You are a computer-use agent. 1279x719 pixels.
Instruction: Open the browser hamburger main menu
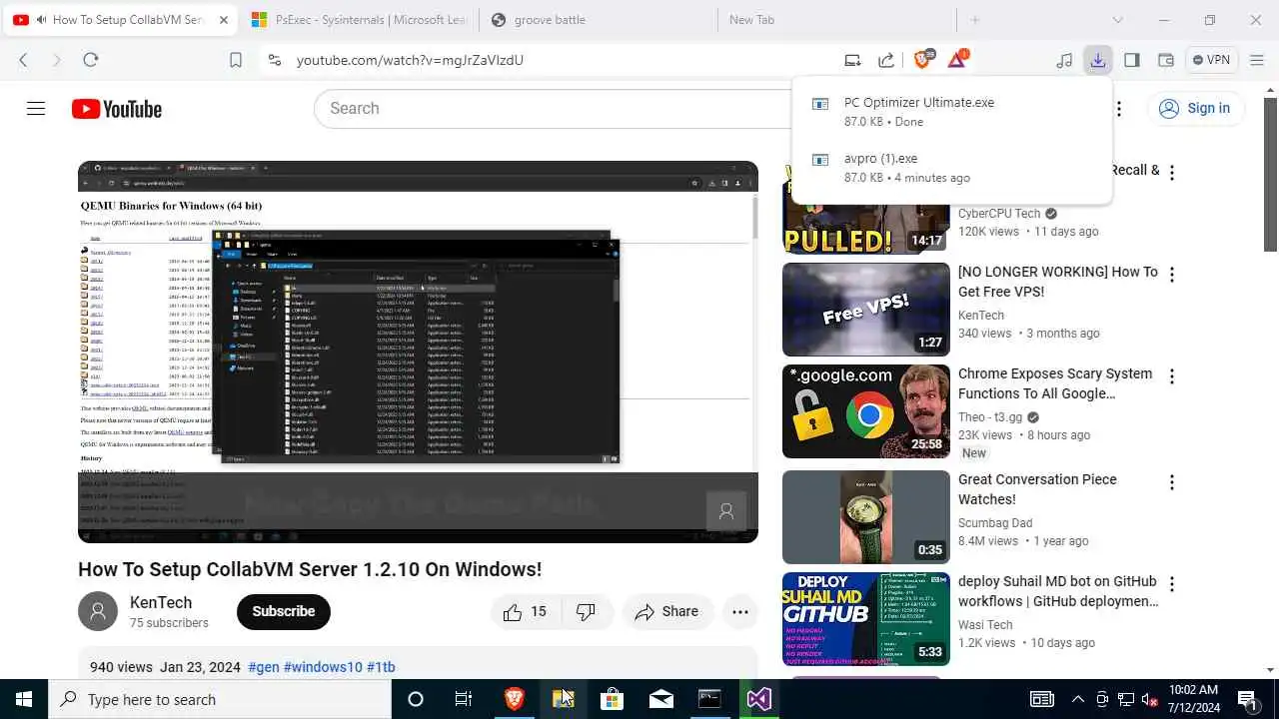click(1257, 60)
